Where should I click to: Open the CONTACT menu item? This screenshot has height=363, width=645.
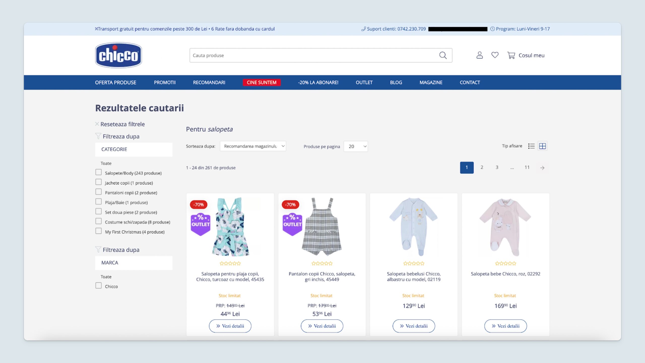point(470,82)
